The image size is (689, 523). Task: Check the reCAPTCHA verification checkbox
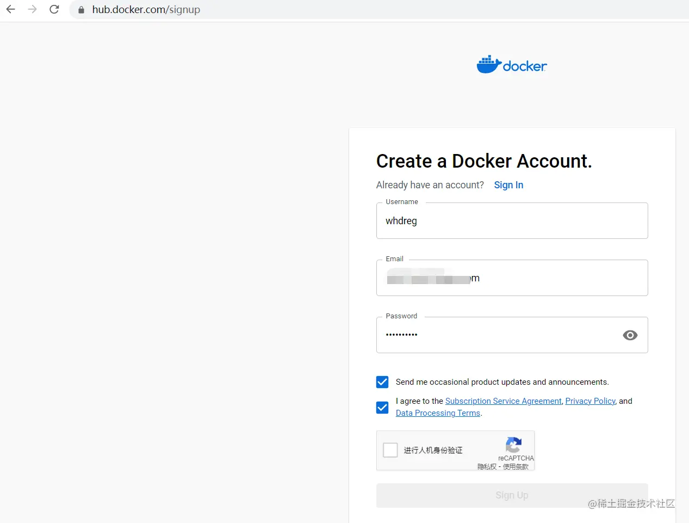[x=390, y=450]
